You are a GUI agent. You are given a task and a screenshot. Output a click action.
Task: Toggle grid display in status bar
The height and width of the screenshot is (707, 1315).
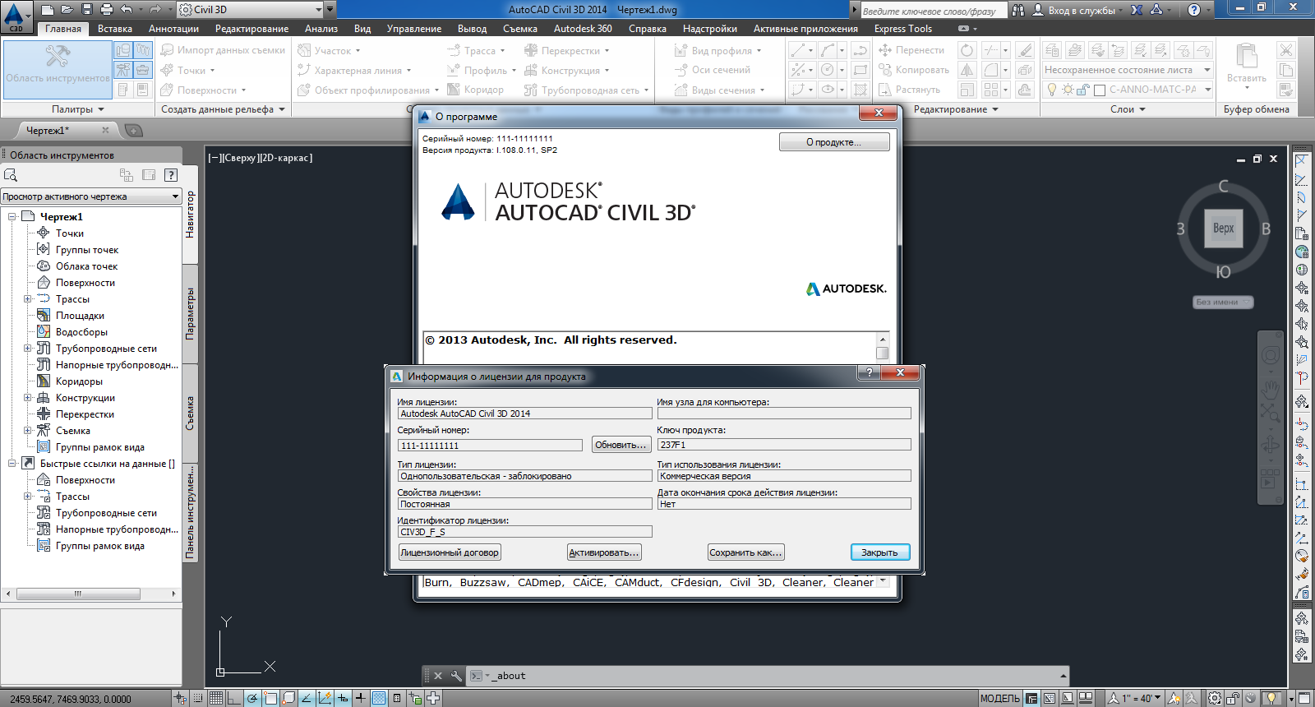(x=215, y=698)
